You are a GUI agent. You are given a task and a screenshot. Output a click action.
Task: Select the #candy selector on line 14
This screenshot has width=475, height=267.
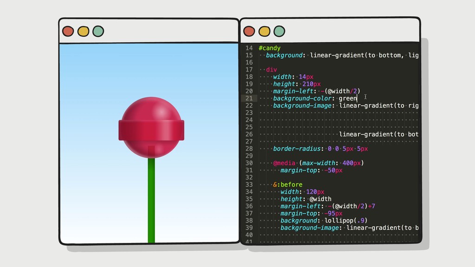pos(270,48)
